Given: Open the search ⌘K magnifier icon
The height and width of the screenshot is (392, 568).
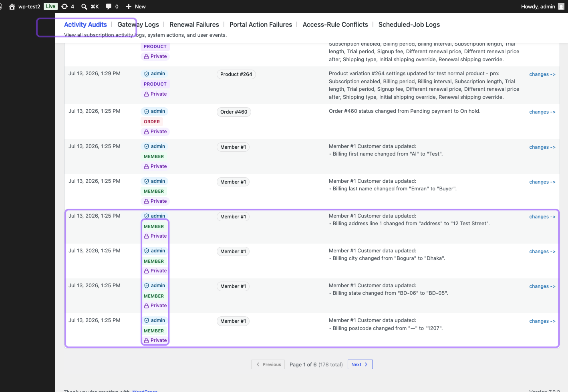Looking at the screenshot, I should click(x=84, y=6).
